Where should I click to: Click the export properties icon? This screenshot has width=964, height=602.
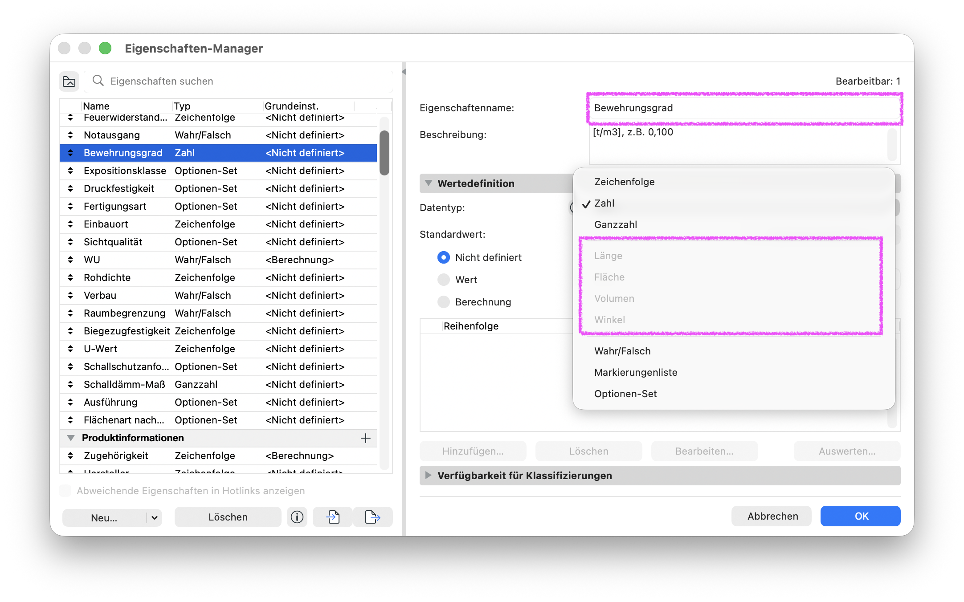coord(372,517)
